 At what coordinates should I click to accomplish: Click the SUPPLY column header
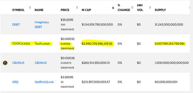click(x=160, y=10)
